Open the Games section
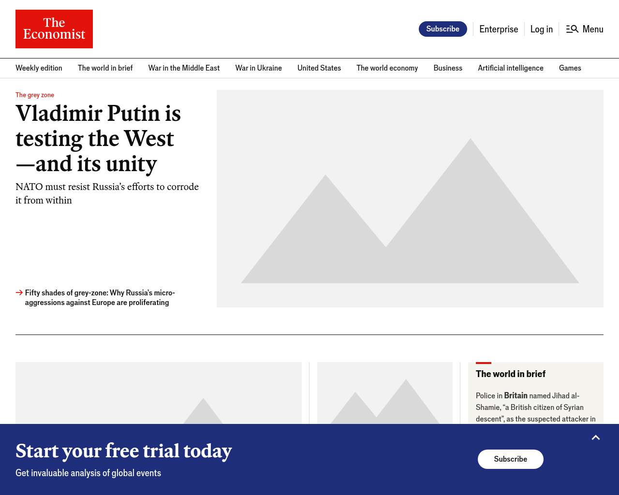Viewport: 619px width, 495px height. click(570, 68)
